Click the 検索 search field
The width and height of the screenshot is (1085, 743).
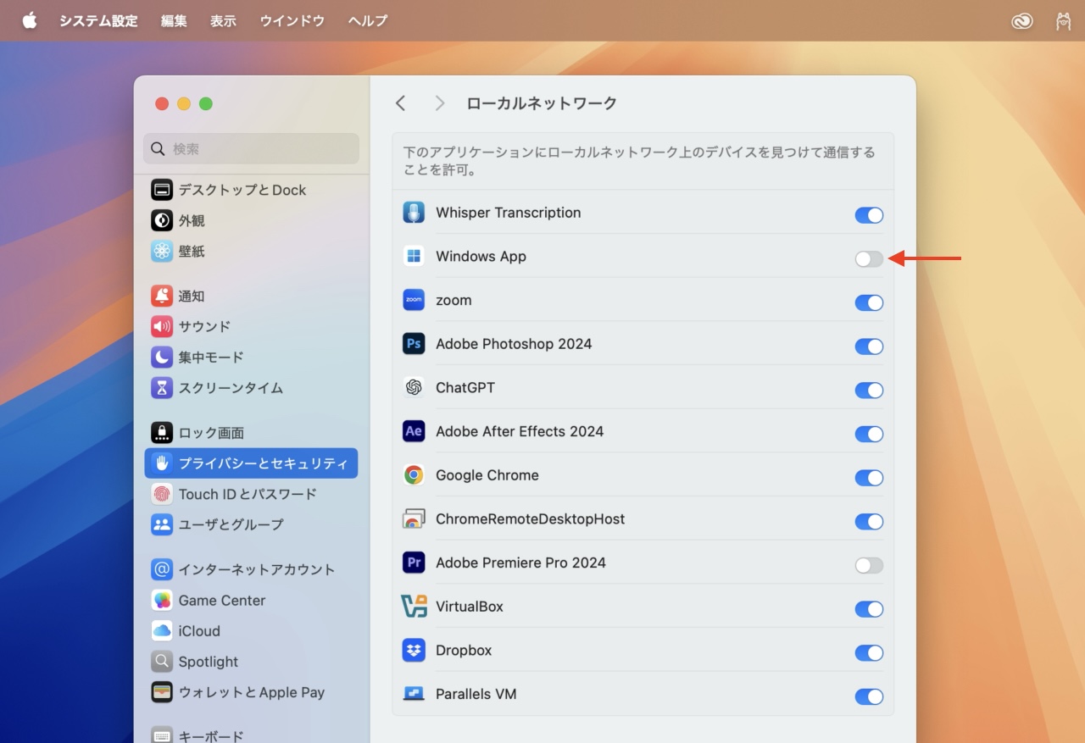(x=251, y=148)
